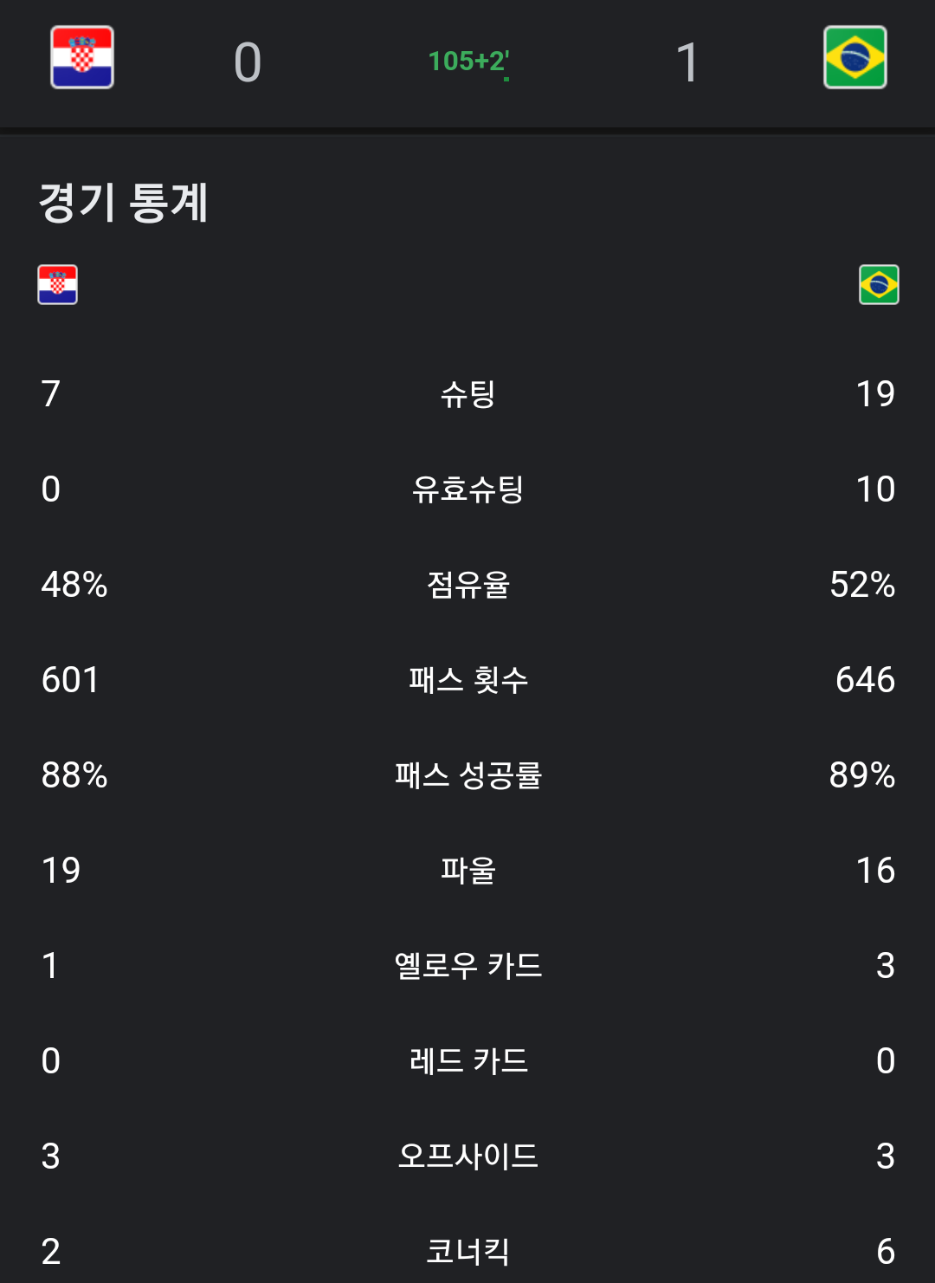The image size is (935, 1283).
Task: Tap the 코너킥 corner kick label
Action: [x=467, y=1252]
